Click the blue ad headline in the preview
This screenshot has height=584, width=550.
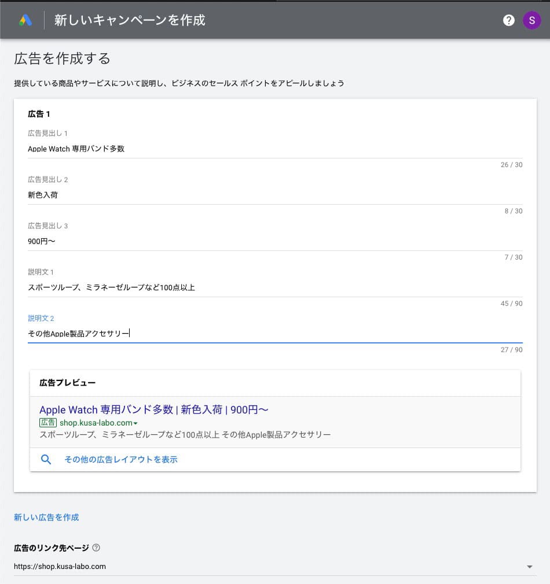(x=153, y=410)
